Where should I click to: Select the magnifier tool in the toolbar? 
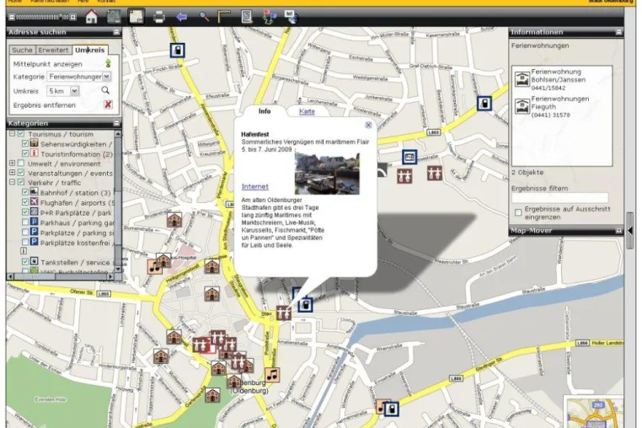tap(204, 17)
